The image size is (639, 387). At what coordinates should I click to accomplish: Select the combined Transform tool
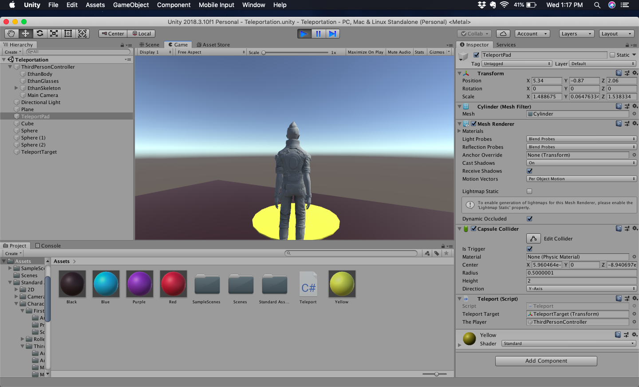point(83,34)
